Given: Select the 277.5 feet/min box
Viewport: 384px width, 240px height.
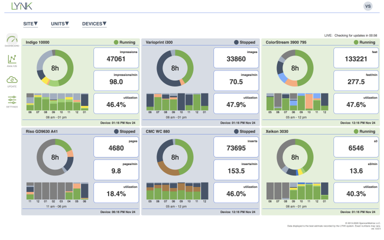Looking at the screenshot, I should pos(356,80).
